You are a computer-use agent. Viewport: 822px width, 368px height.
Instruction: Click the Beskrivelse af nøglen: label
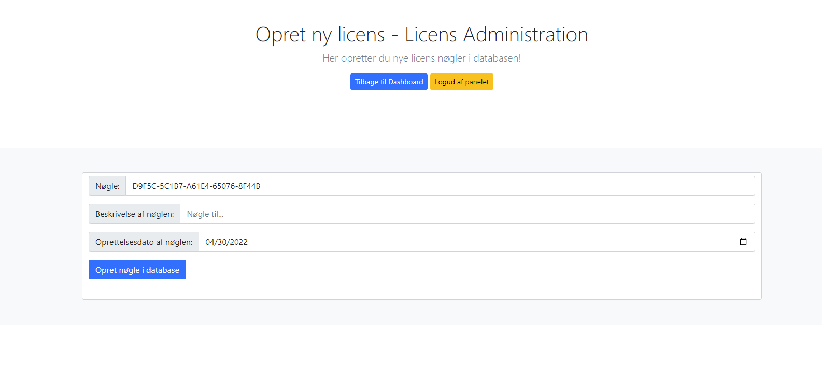[135, 214]
